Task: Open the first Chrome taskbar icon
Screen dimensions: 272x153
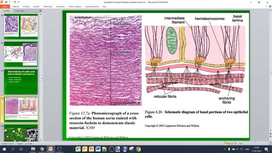Action: pyautogui.click(x=42, y=149)
